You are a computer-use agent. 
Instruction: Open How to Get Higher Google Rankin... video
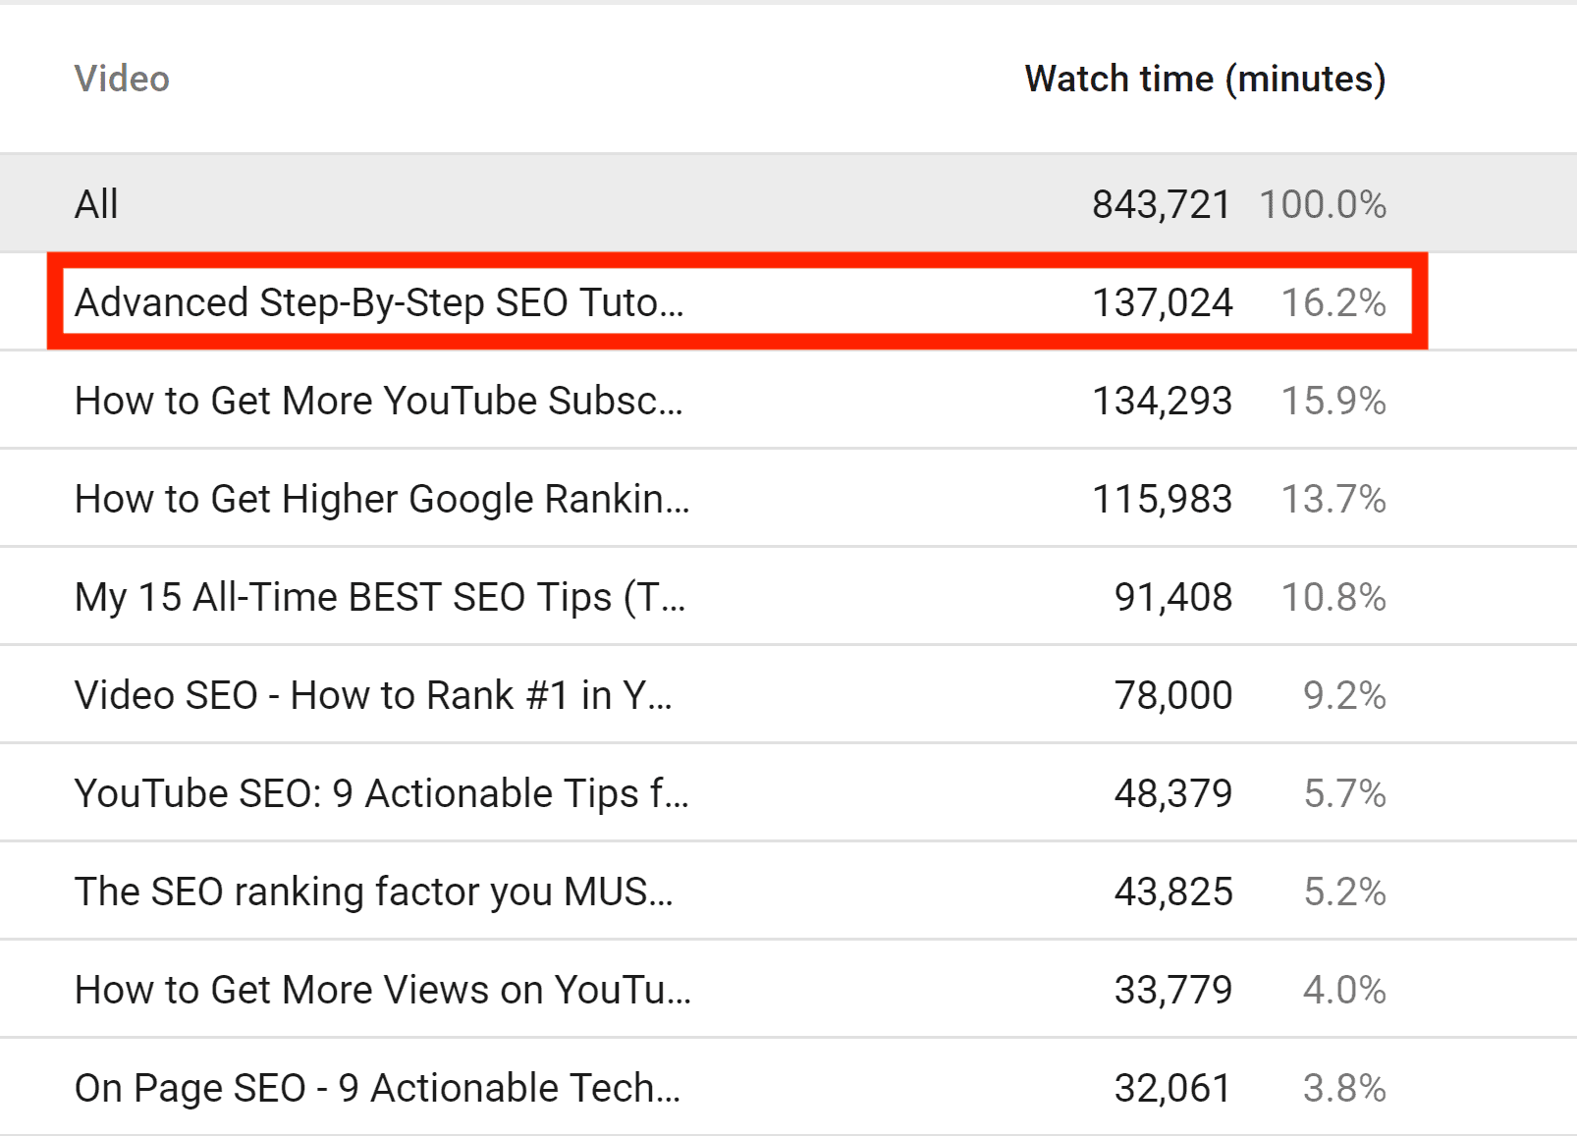(x=382, y=499)
